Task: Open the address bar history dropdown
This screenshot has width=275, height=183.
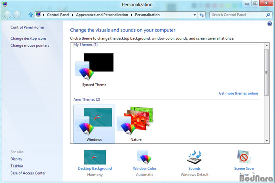Action: pyautogui.click(x=195, y=15)
